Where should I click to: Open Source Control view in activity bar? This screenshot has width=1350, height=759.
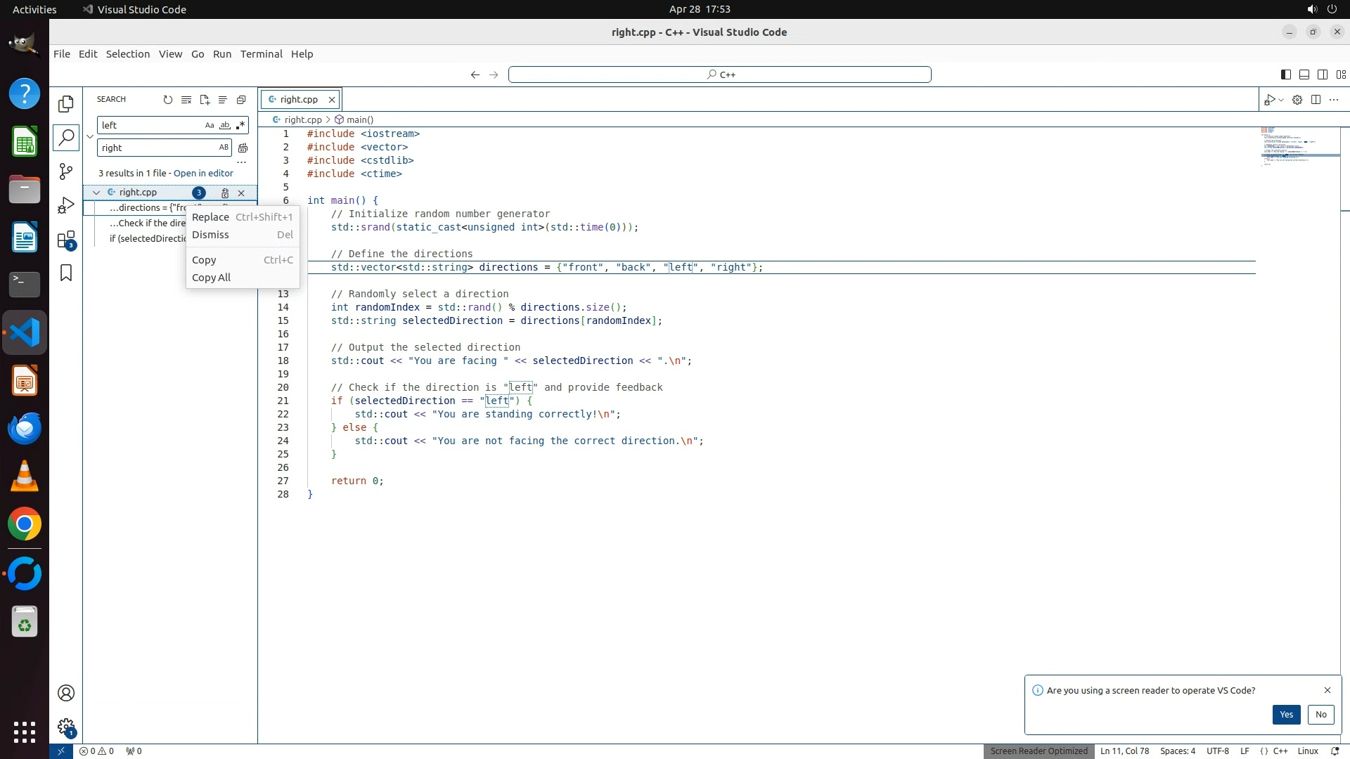tap(66, 171)
